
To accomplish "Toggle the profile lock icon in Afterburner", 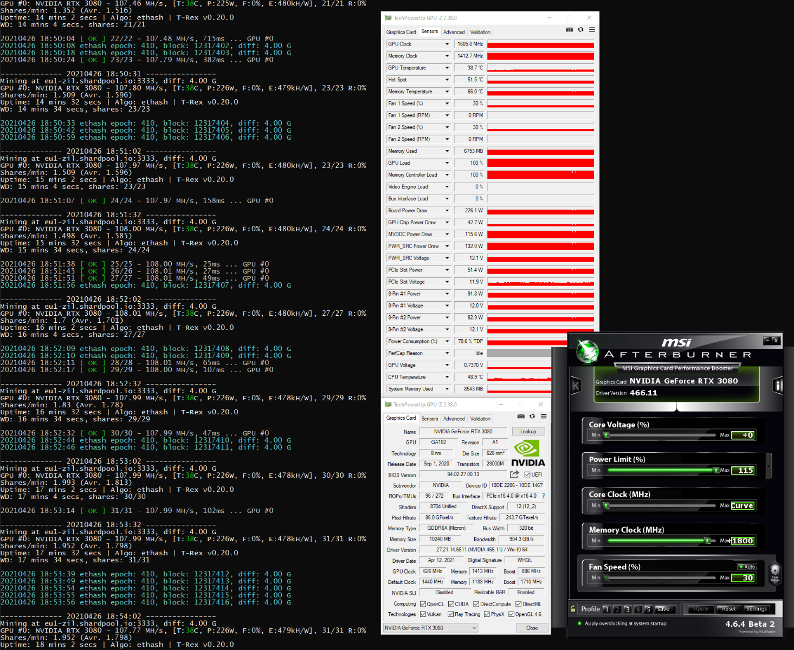I will point(573,609).
